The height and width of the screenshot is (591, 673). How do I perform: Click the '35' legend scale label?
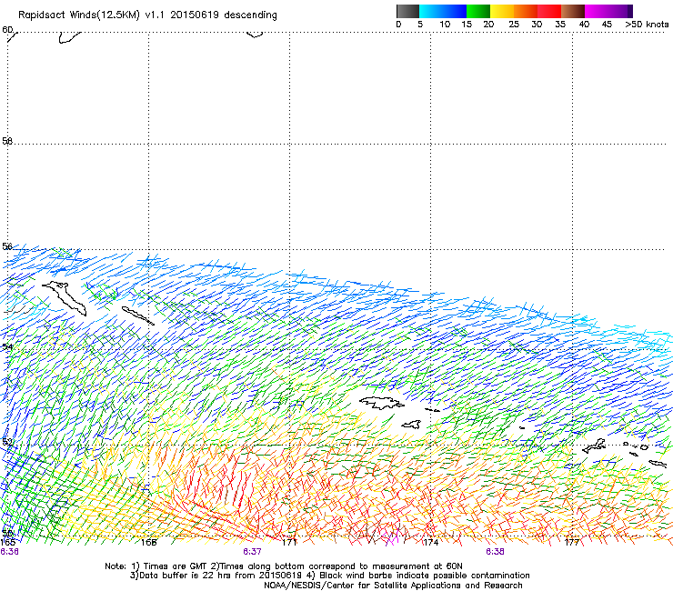click(560, 25)
